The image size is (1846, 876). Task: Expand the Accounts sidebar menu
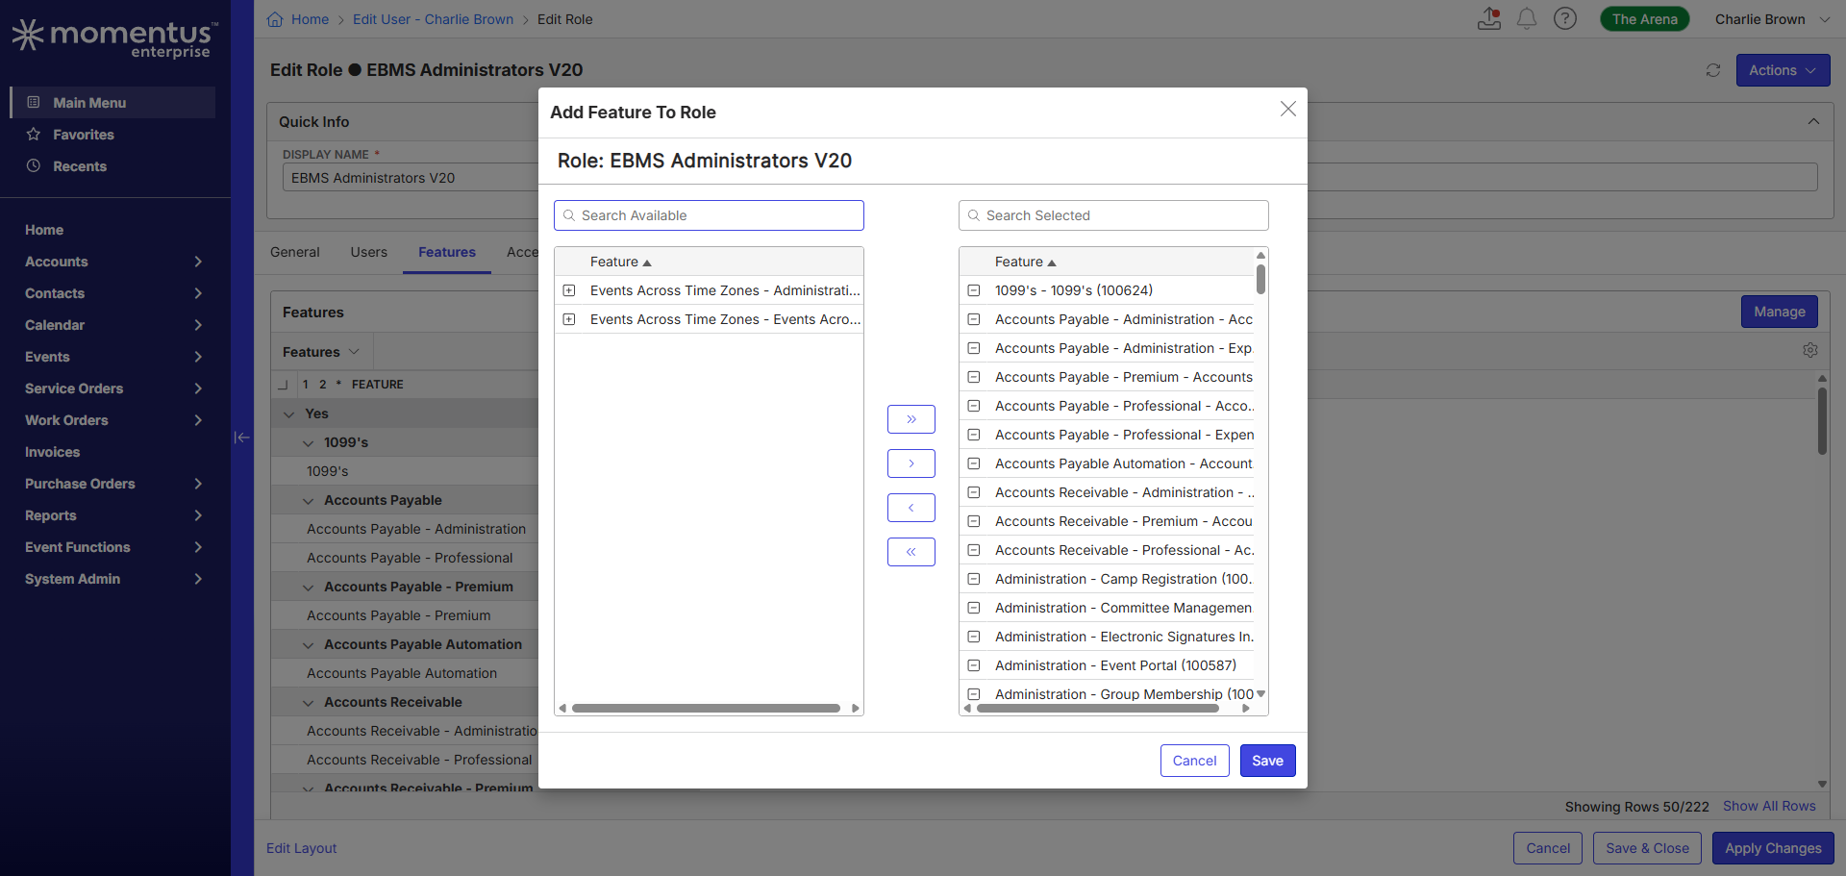tap(198, 262)
